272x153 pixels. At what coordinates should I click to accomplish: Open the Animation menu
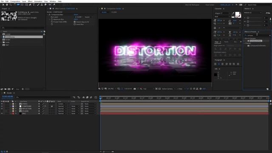point(38,1)
